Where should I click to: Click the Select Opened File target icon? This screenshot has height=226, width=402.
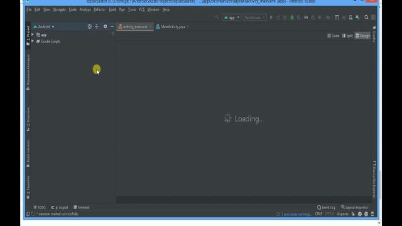click(x=89, y=26)
